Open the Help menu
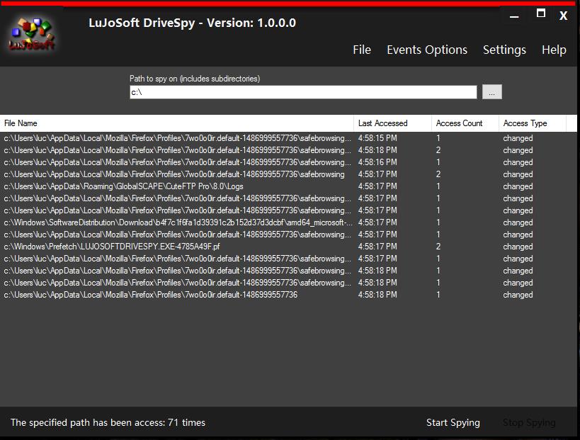Image resolution: width=580 pixels, height=440 pixels. coord(554,50)
